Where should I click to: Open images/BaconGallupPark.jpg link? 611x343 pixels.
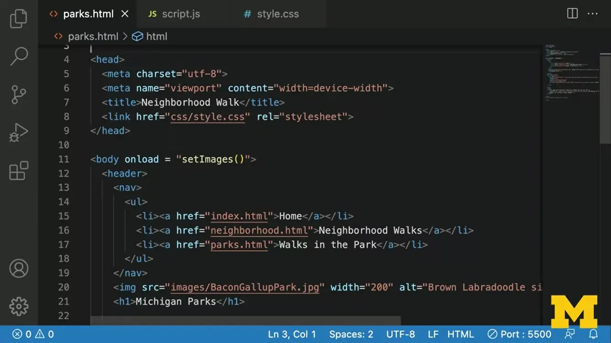click(245, 287)
